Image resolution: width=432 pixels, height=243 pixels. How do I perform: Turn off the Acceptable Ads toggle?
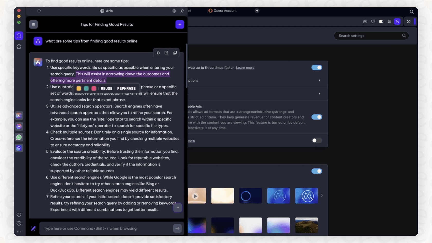point(317,117)
